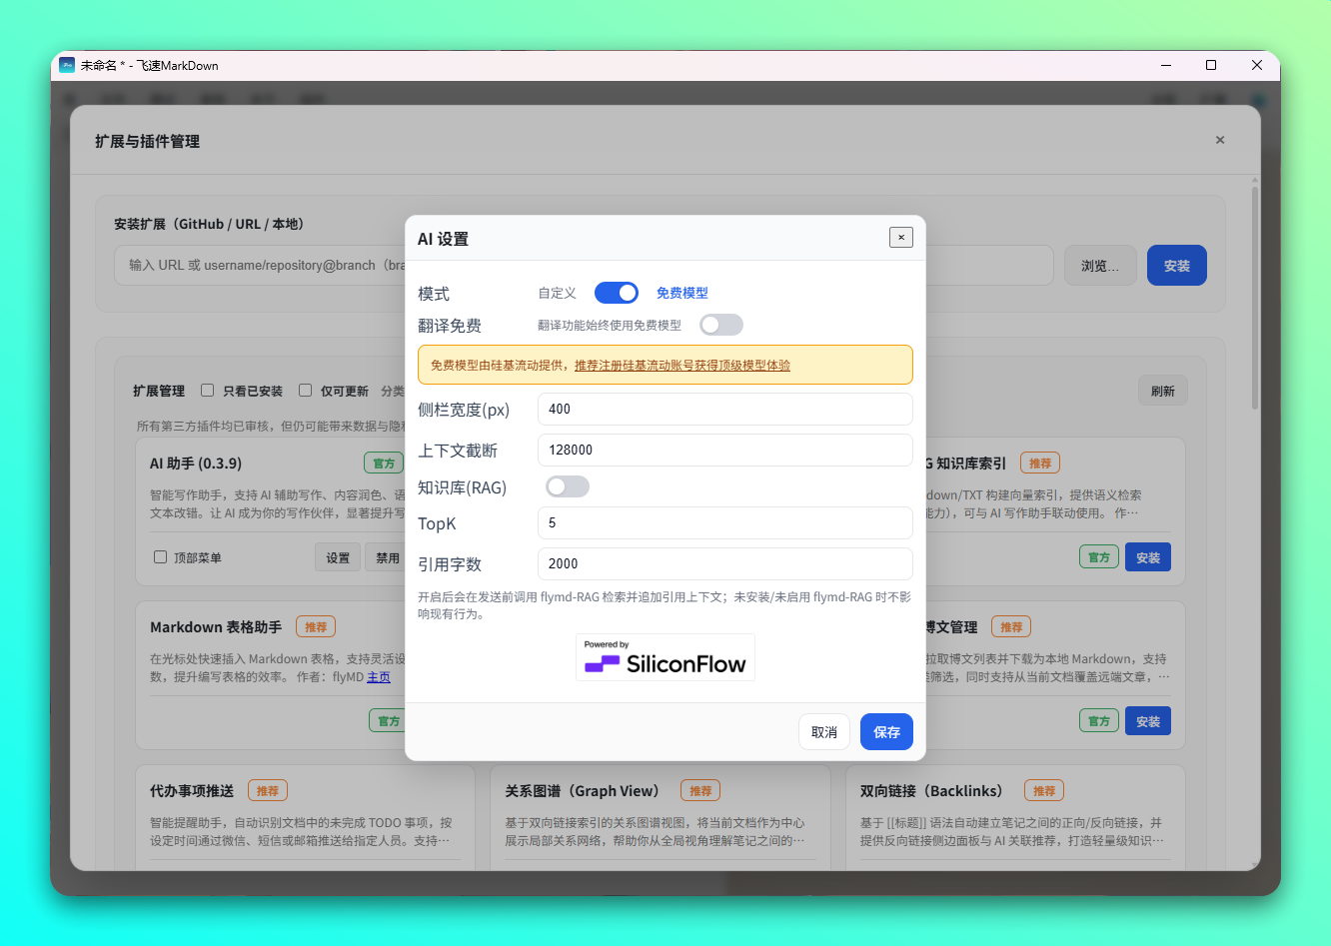The height and width of the screenshot is (946, 1331).
Task: Click the 刷新 button
Action: click(1162, 391)
